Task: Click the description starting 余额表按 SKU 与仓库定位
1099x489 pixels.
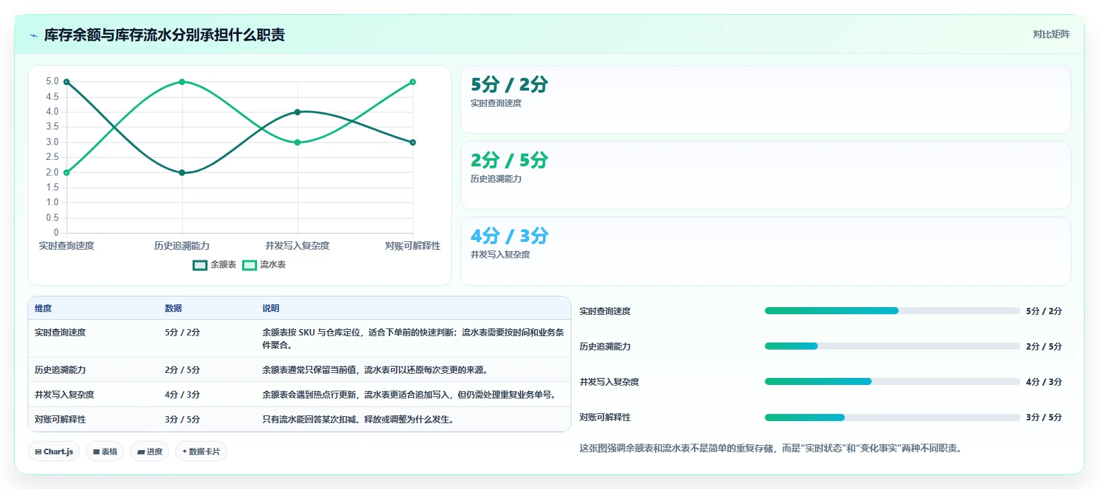Action: pyautogui.click(x=413, y=338)
